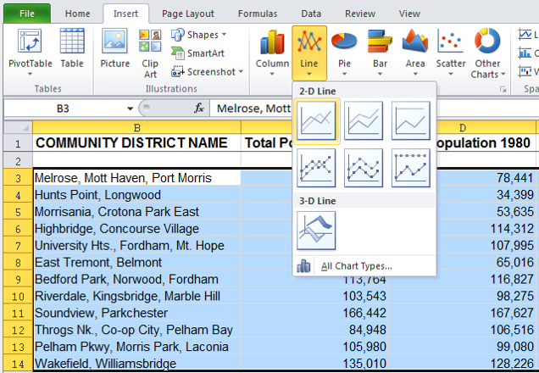The width and height of the screenshot is (539, 373).
Task: Choose 100% Stacked Line with Markers chart
Action: click(x=411, y=168)
